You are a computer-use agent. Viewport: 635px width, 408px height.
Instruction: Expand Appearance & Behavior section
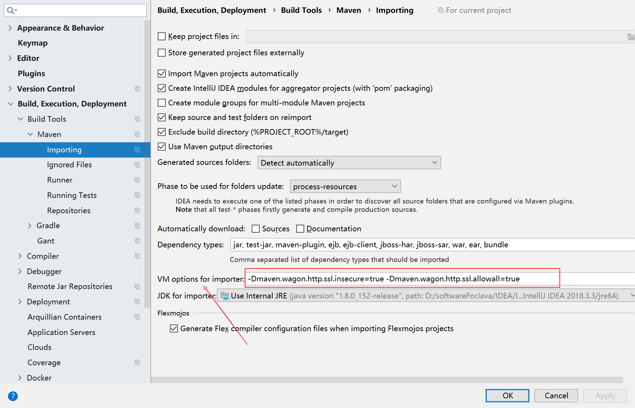pos(10,28)
